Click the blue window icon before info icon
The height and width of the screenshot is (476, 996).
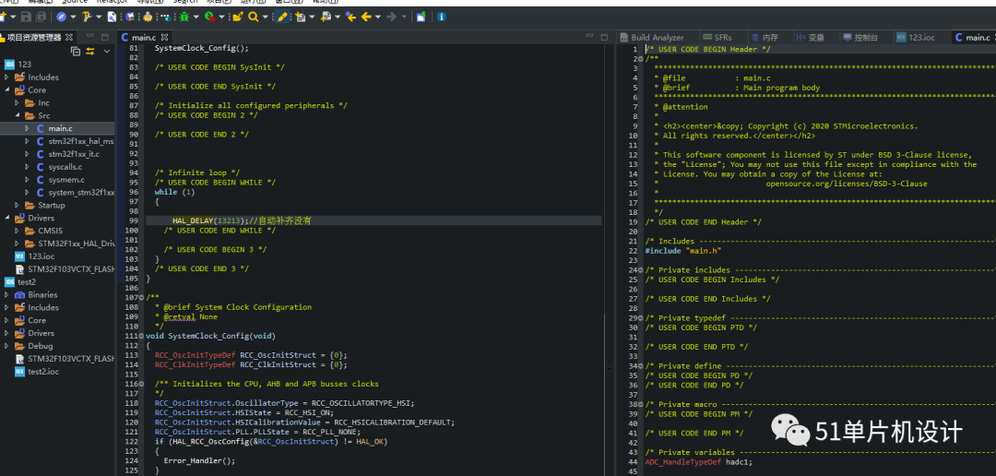[421, 18]
